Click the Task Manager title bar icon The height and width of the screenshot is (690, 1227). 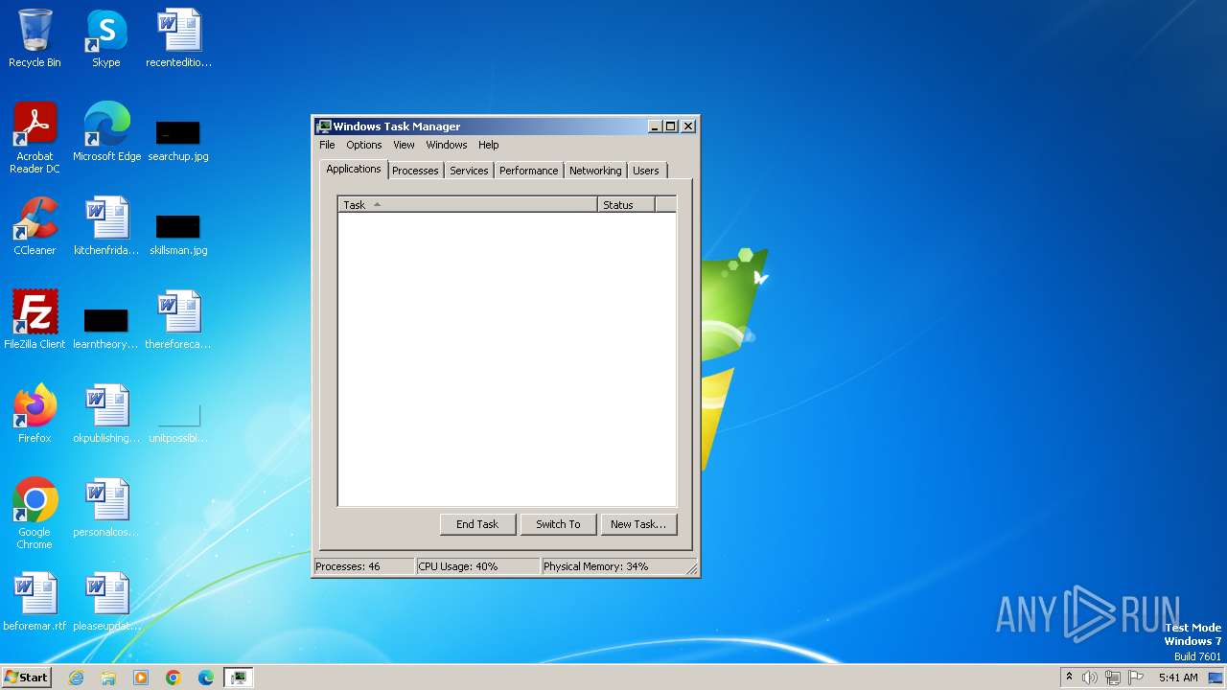coord(324,126)
